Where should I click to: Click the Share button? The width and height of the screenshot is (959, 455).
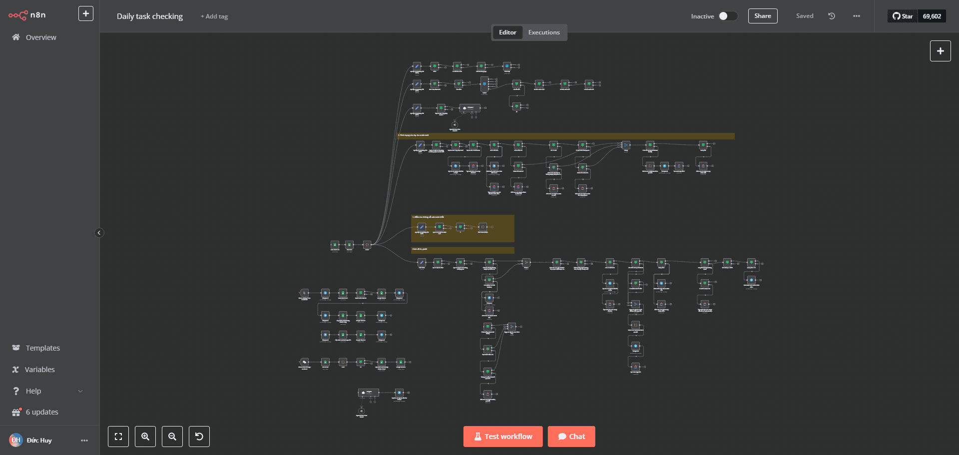763,16
